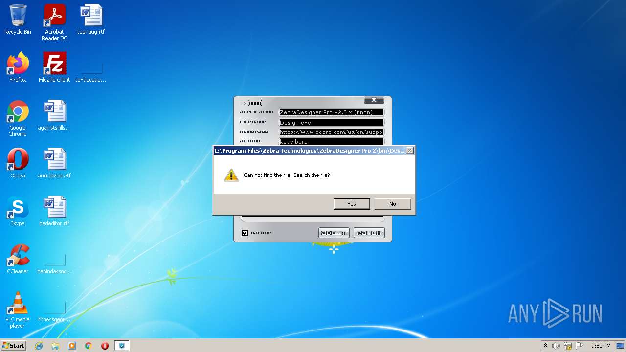Open Windows Explorer folder in taskbar

[55, 346]
